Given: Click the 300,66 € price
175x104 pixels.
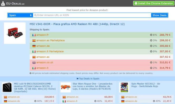Looking at the screenshot, I should 165,46.
